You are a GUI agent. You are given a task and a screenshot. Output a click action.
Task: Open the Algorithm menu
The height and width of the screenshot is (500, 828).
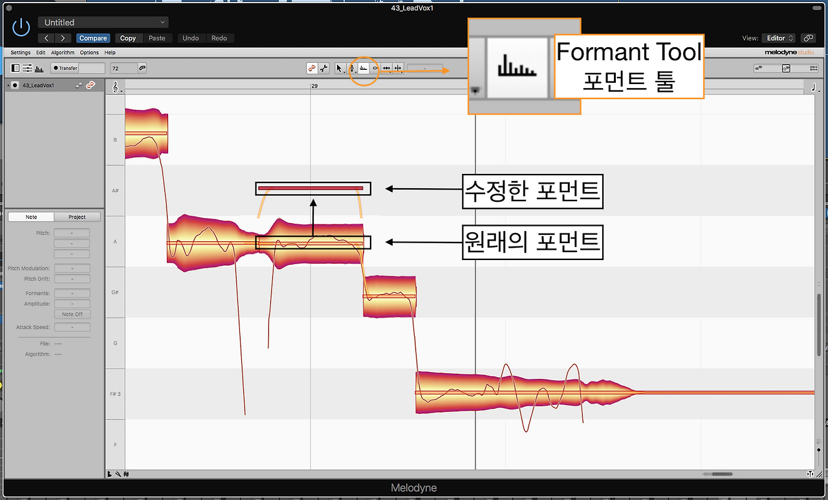63,52
